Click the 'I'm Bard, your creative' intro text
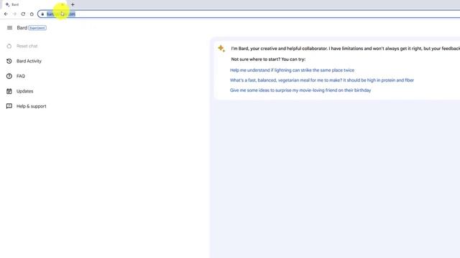The width and height of the screenshot is (460, 258). pos(345,49)
